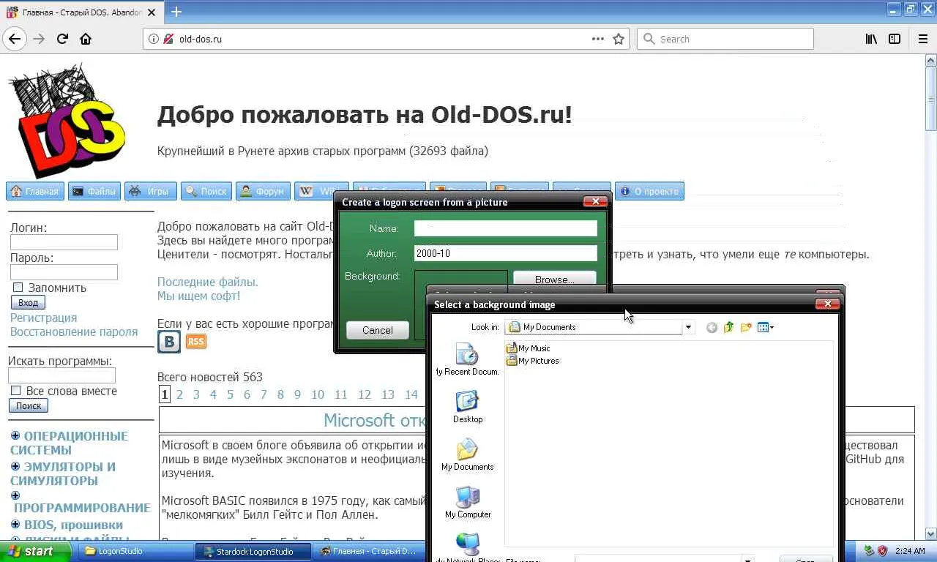Select the My Pictures folder
The width and height of the screenshot is (937, 562).
(532, 361)
